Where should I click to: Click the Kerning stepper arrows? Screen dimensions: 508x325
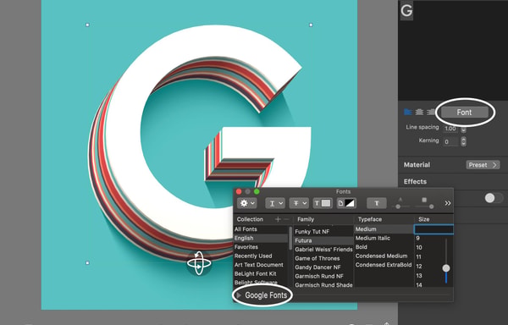pyautogui.click(x=464, y=141)
